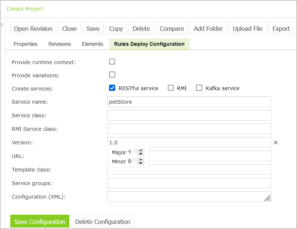Collapse the left panel arrow
Image resolution: width=297 pixels, height=229 pixels.
click(2, 25)
